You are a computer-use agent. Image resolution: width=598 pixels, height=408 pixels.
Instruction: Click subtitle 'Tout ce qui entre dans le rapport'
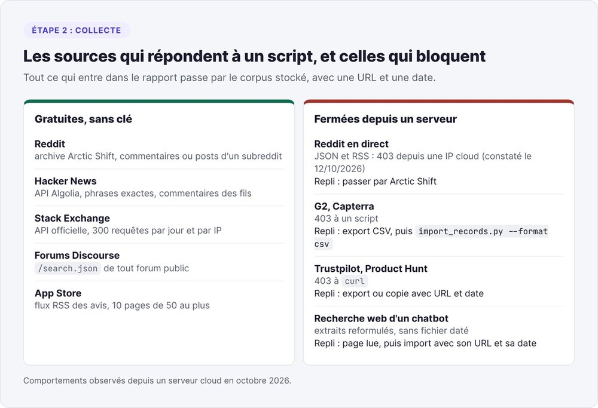point(229,77)
